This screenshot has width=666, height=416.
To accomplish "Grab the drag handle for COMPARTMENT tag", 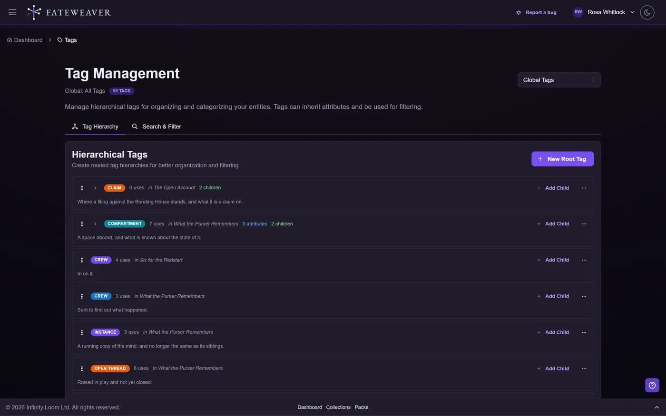I will tap(82, 224).
